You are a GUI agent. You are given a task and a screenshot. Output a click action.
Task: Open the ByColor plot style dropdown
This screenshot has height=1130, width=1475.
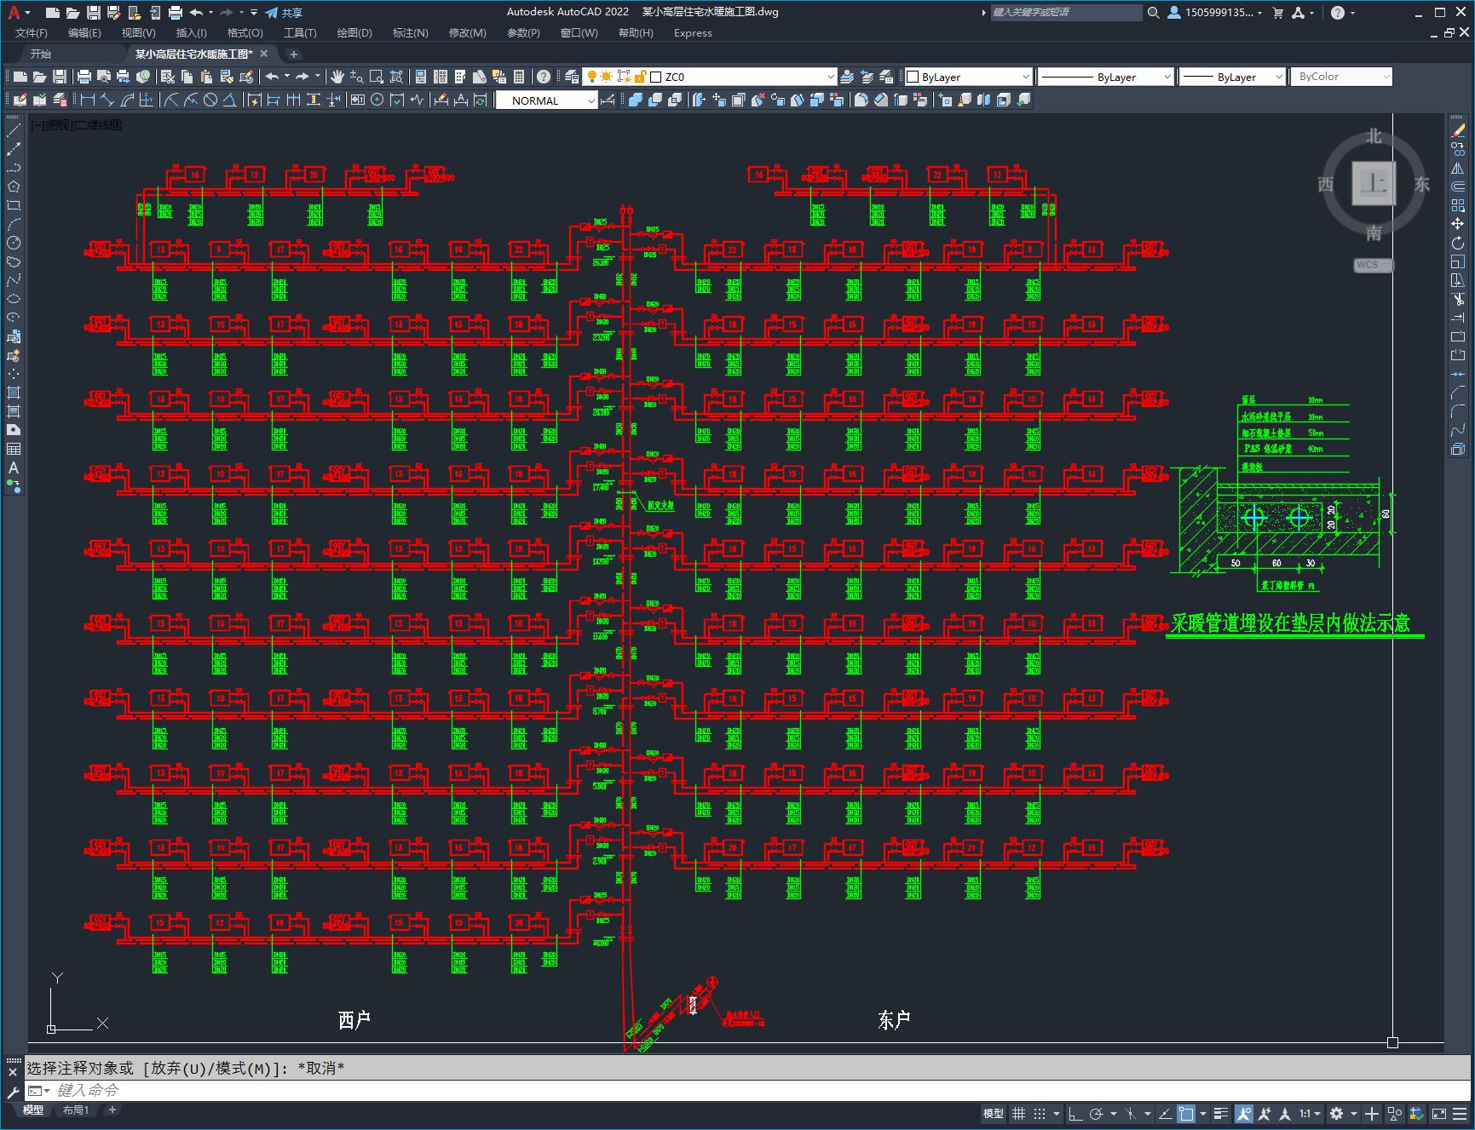(1341, 77)
